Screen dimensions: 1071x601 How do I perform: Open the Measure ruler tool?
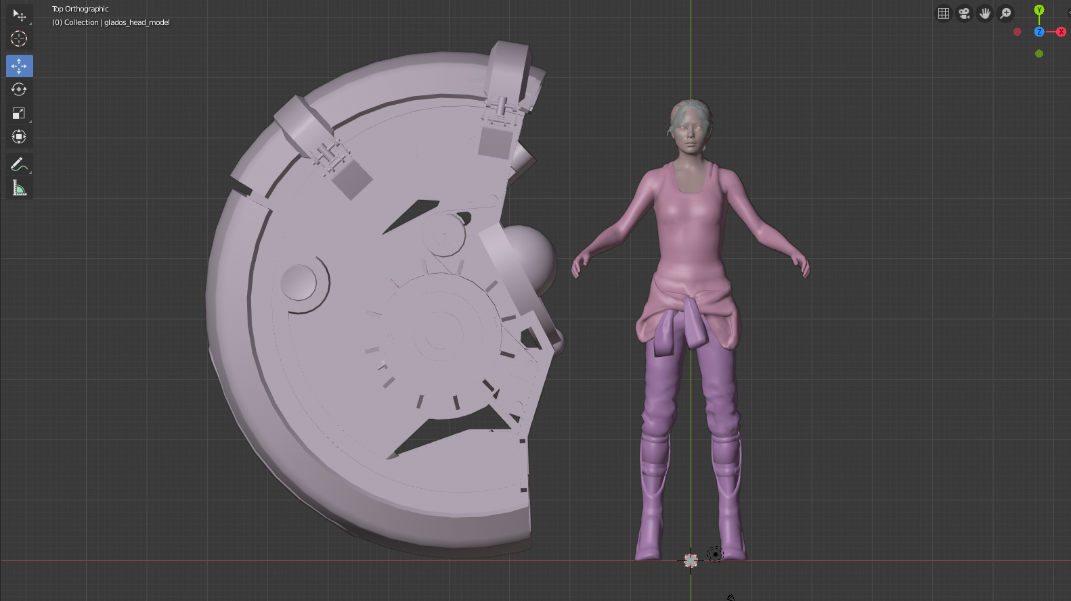click(19, 188)
